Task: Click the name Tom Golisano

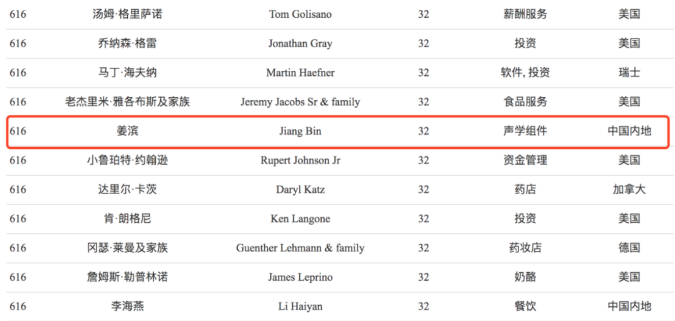Action: 300,14
